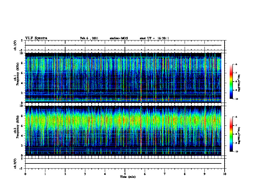Viewport: 253px width, 195px height.
Task: Click the "ch.3(V)" axis label
Action: pos(15,163)
